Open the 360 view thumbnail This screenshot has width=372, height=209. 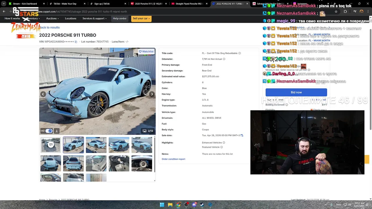[51, 145]
